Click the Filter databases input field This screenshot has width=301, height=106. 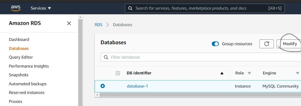coord(201,57)
